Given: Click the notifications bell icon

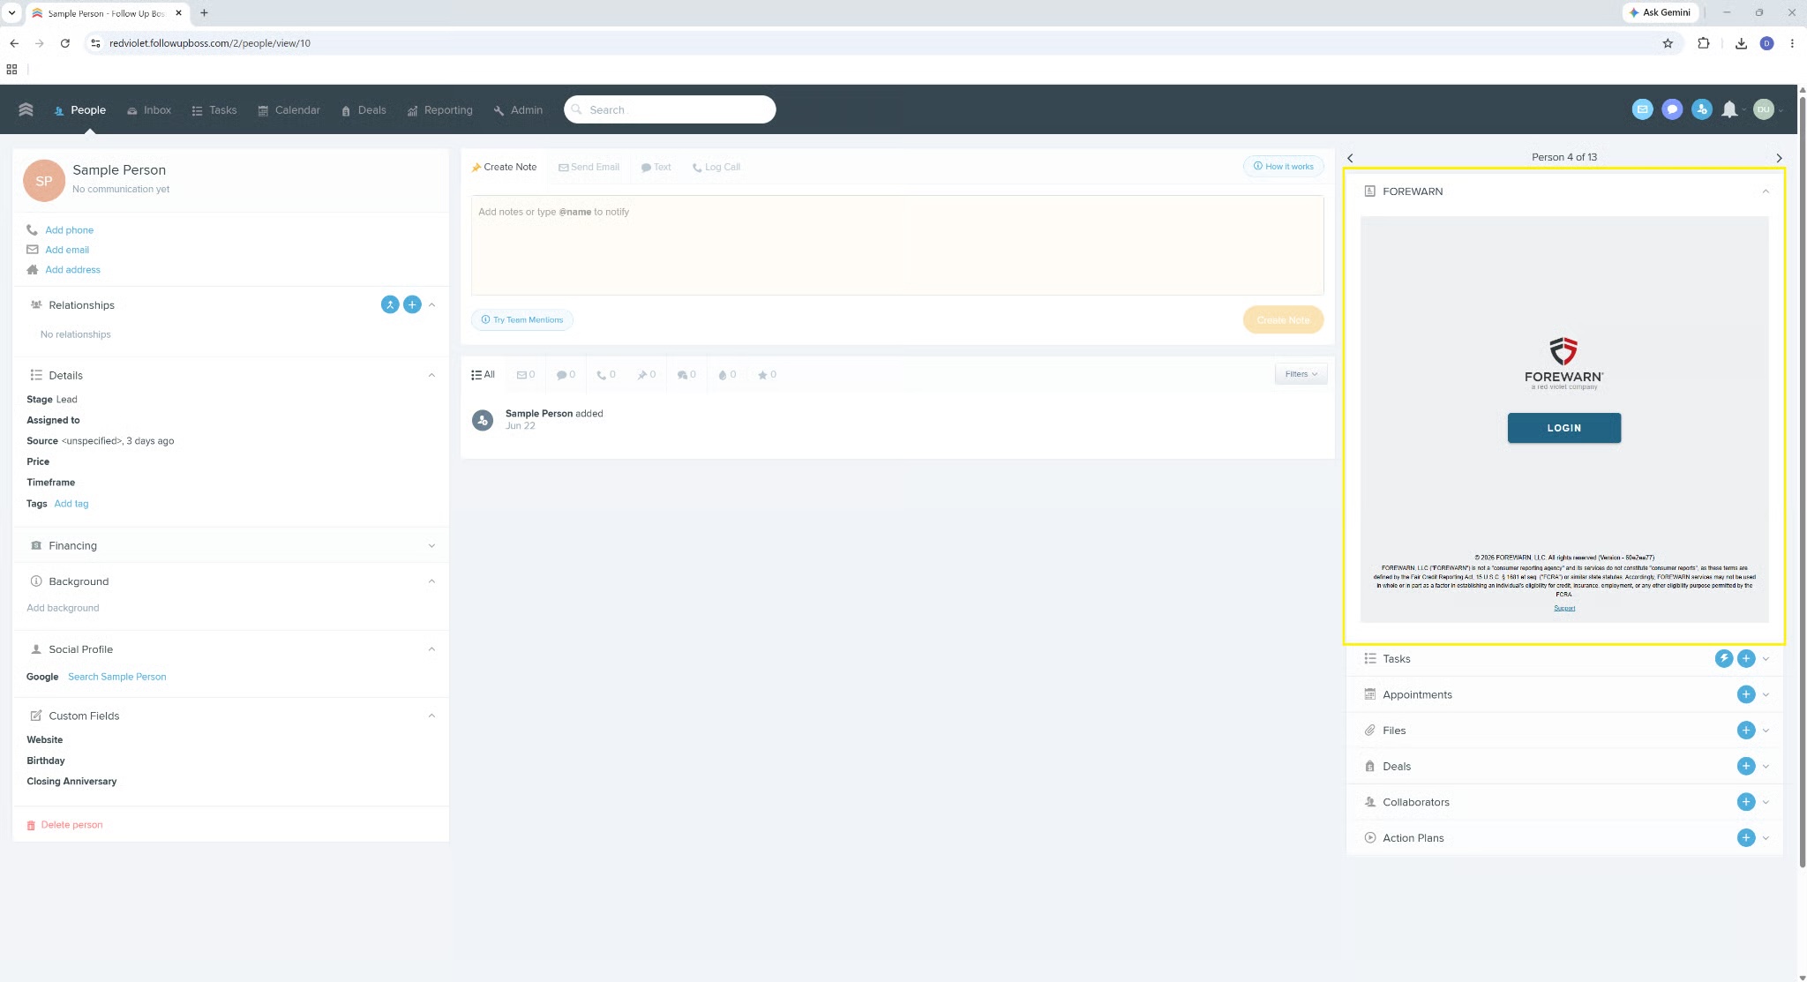Looking at the screenshot, I should coord(1729,109).
